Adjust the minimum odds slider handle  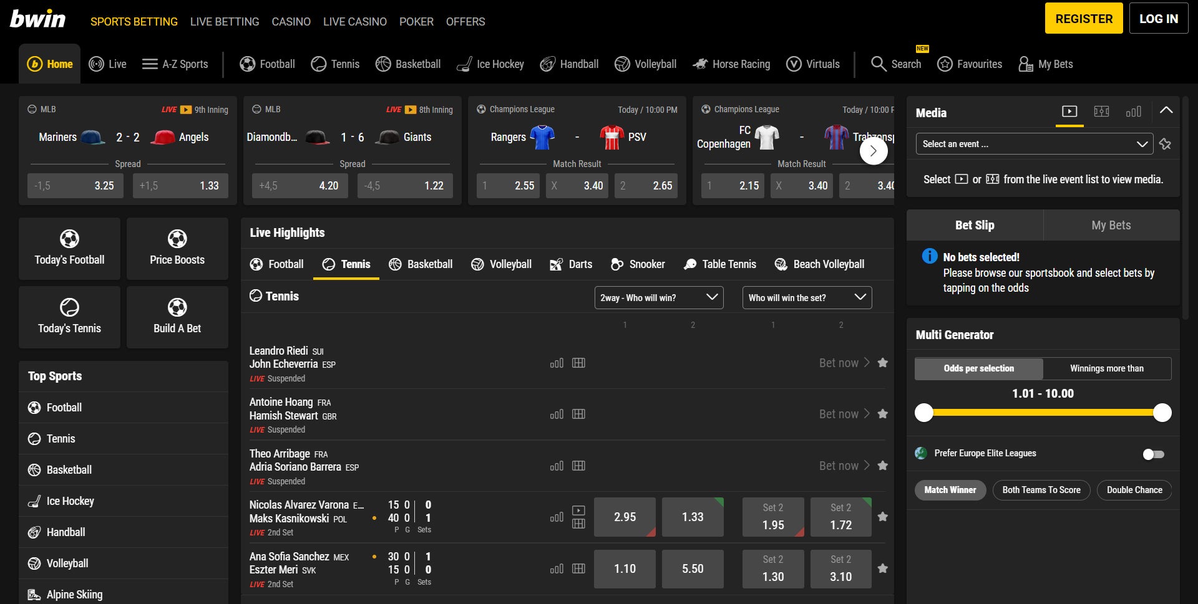[x=923, y=413]
